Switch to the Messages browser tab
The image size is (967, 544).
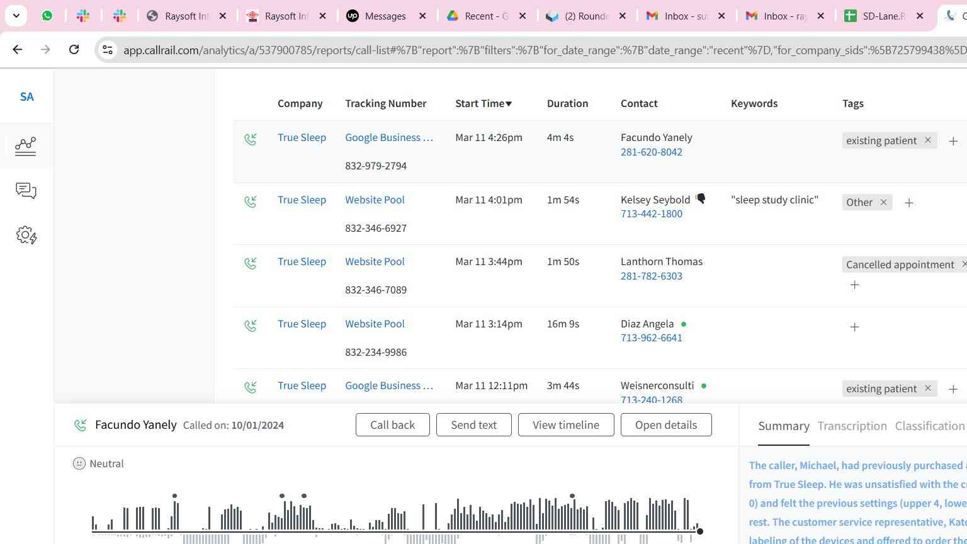pos(385,16)
